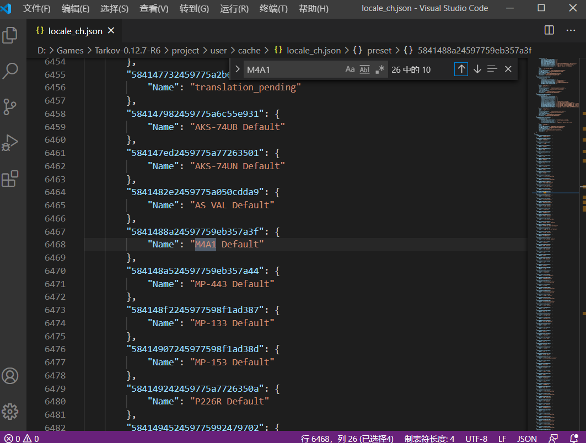Screen dimensions: 586x443
Task: Open the editor More Actions ellipsis
Action: click(x=571, y=30)
